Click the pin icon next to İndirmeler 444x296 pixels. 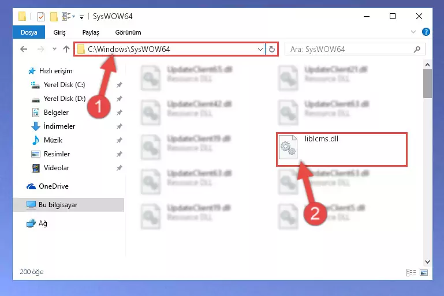coord(119,126)
